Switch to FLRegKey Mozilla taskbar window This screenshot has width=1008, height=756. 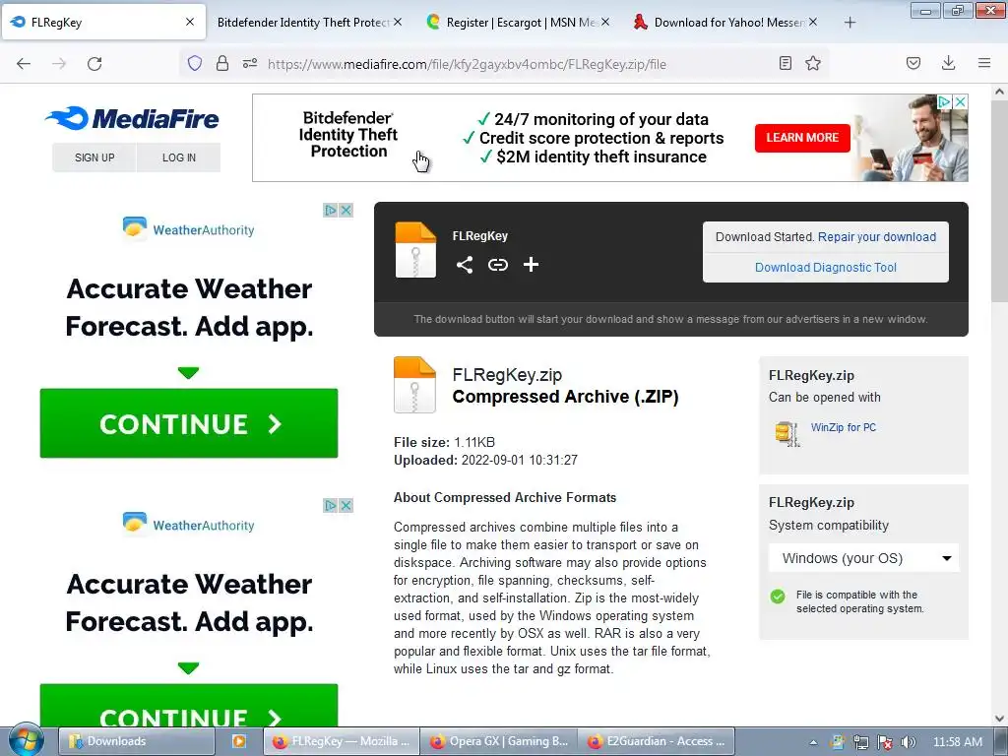click(342, 741)
